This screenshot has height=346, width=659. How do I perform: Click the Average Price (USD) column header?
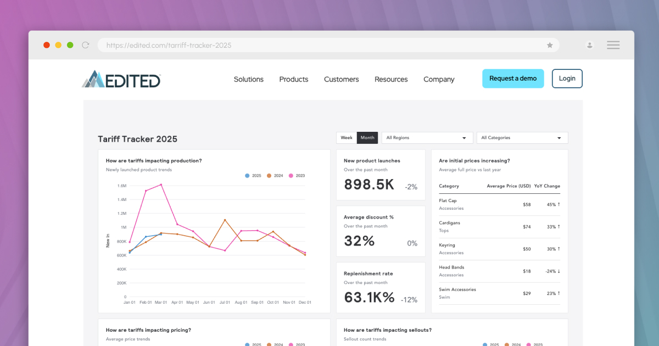[509, 186]
